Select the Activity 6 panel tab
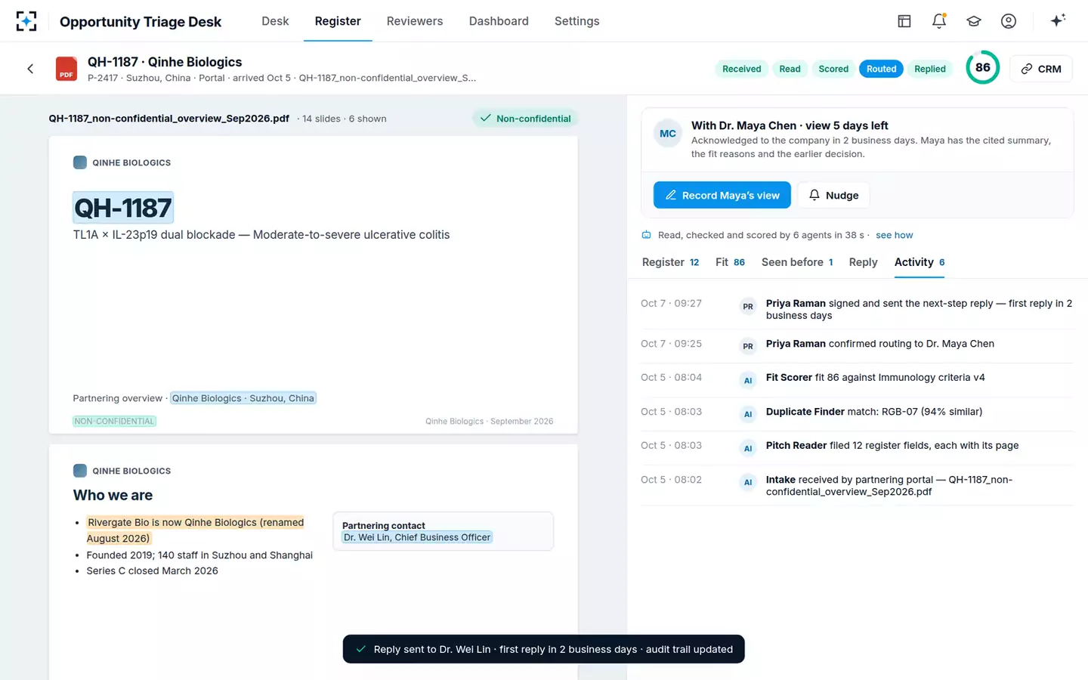This screenshot has height=680, width=1088. click(920, 262)
